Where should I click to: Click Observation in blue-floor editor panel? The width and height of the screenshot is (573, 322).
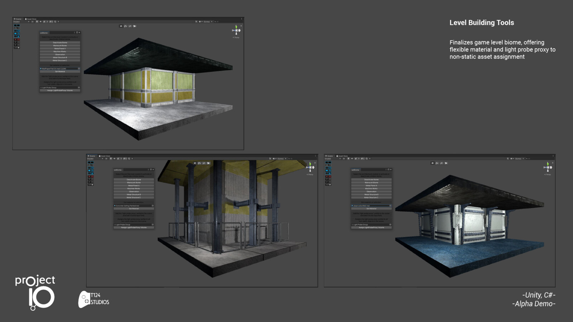pos(371,191)
